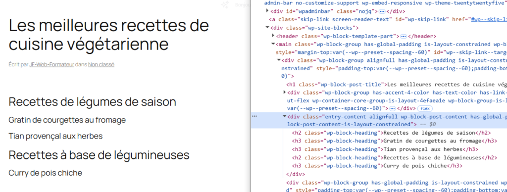Click Curry de pois chiche on the page

[x=45, y=173]
